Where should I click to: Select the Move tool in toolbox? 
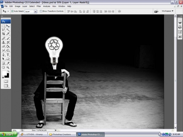point(8,26)
